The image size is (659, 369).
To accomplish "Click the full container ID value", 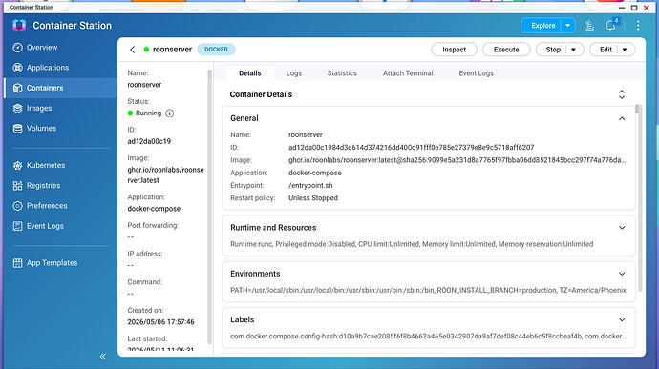I will 411,148.
